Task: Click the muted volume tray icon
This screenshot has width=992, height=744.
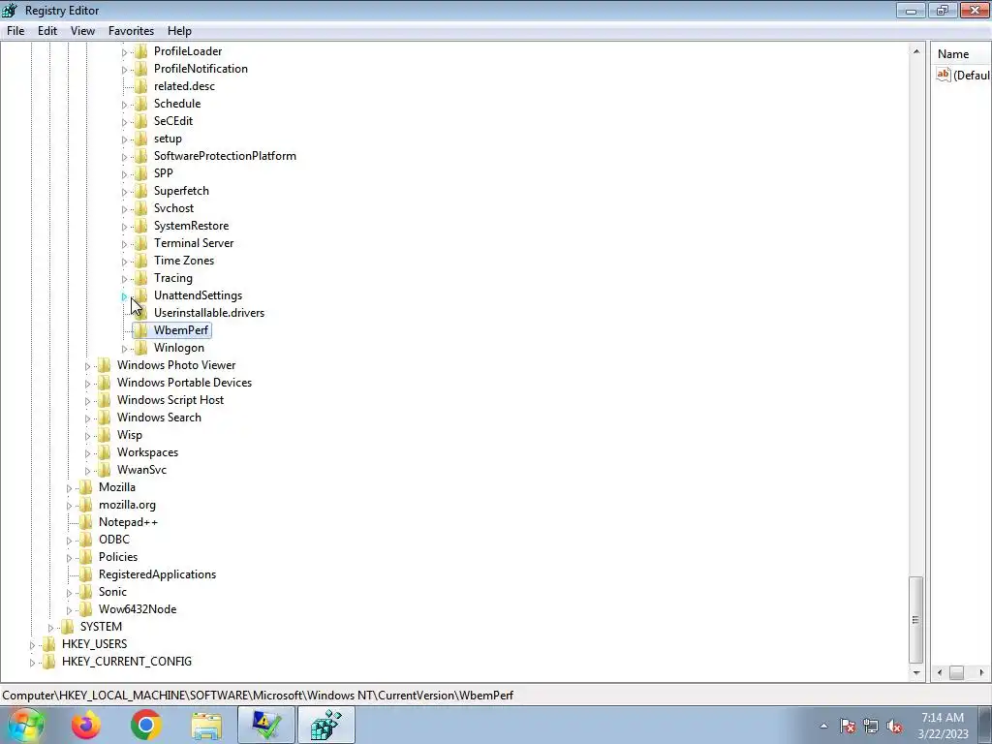Action: tap(894, 727)
